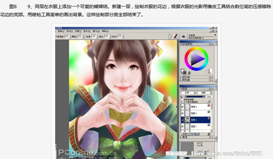273x159 pixels.
Task: Open the 标准颜色 panel flyout menu arrow
Action: coord(213,44)
